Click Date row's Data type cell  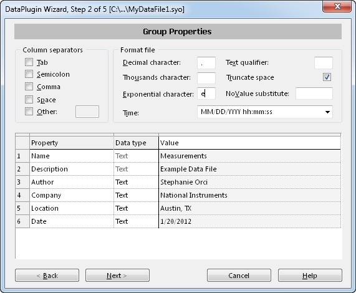point(136,221)
